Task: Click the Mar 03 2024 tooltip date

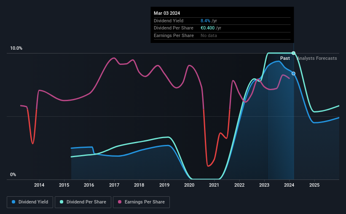Action: click(167, 13)
